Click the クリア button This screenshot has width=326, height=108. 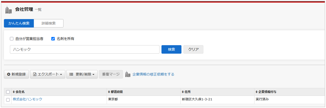tap(193, 49)
